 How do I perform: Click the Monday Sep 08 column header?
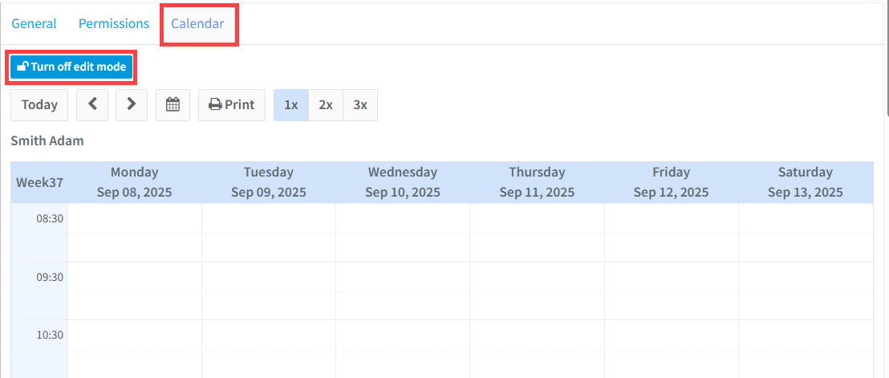point(134,182)
